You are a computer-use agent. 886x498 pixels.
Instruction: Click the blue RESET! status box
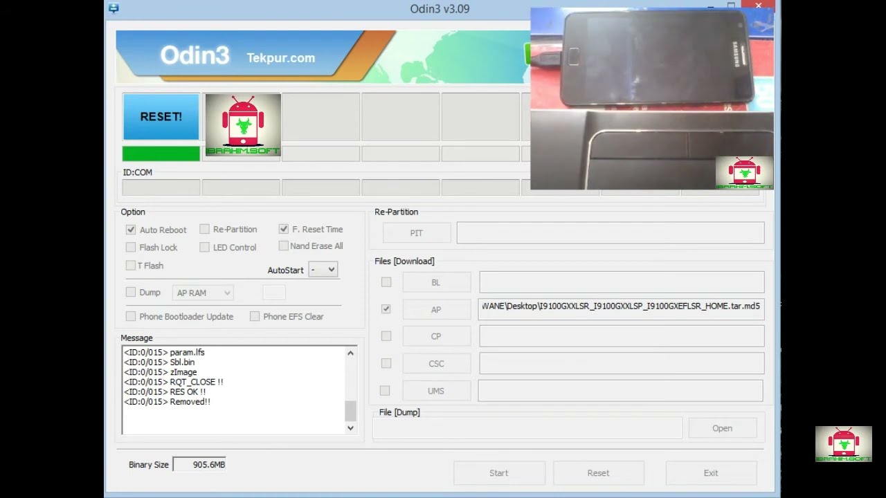click(x=161, y=117)
